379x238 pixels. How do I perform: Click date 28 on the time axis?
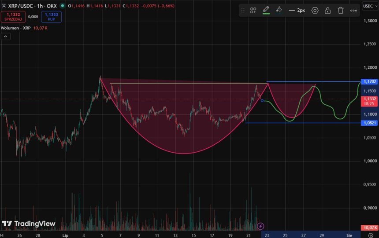(x=38, y=235)
